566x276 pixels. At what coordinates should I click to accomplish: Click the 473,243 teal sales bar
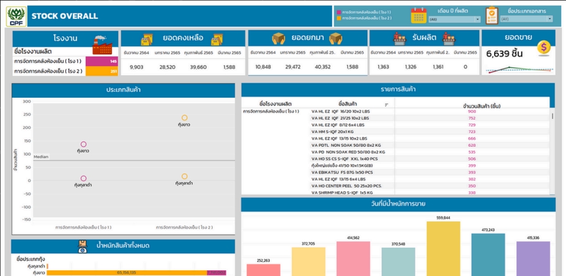(x=488, y=255)
